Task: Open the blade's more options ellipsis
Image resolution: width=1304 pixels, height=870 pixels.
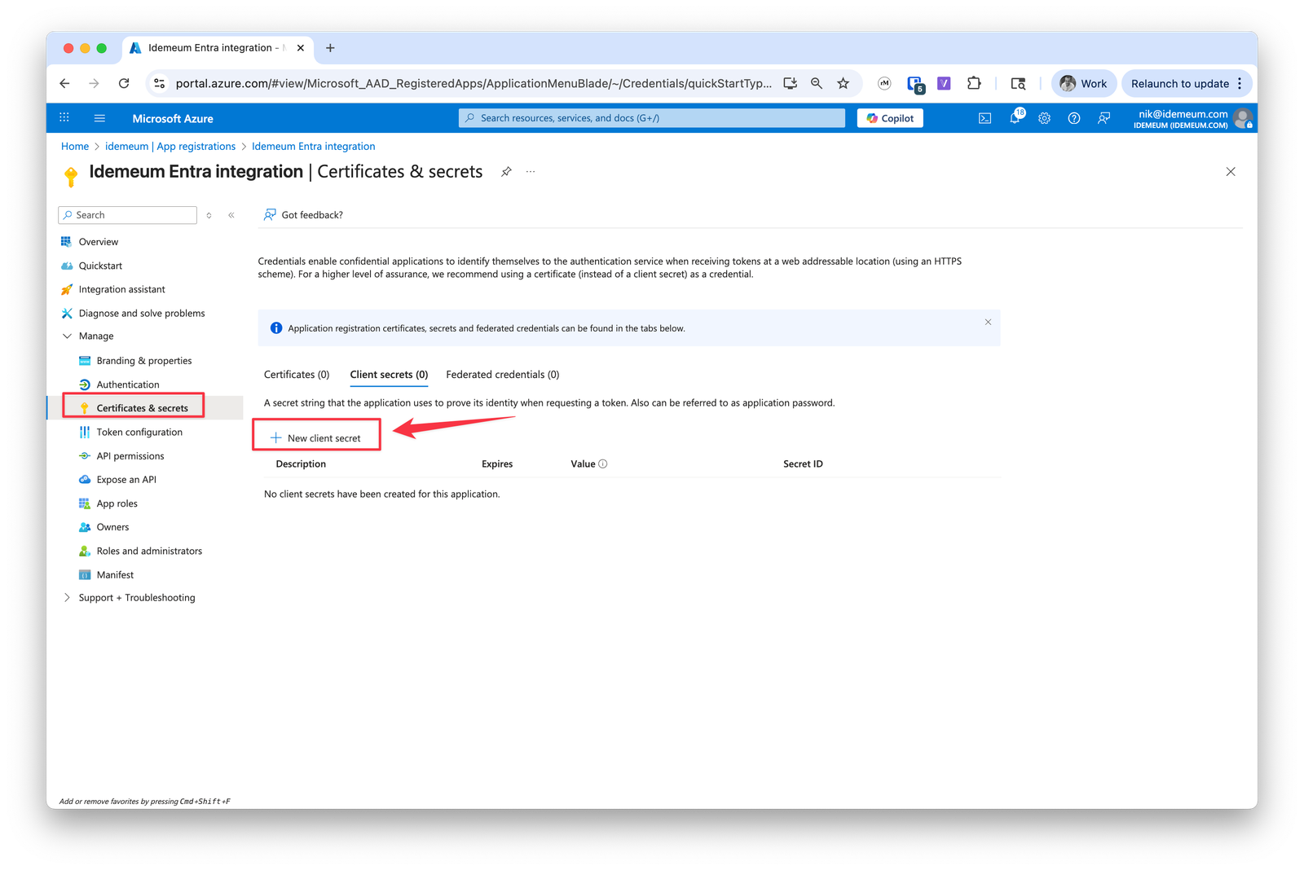Action: click(x=531, y=172)
